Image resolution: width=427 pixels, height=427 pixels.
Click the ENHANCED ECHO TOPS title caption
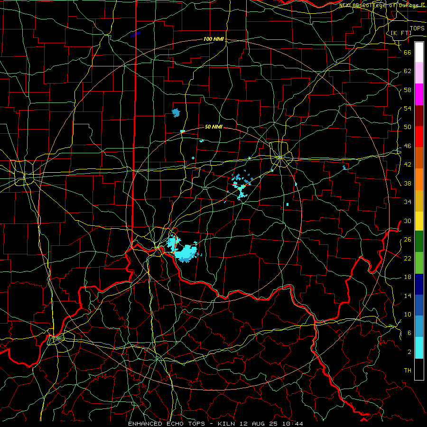pos(215,424)
